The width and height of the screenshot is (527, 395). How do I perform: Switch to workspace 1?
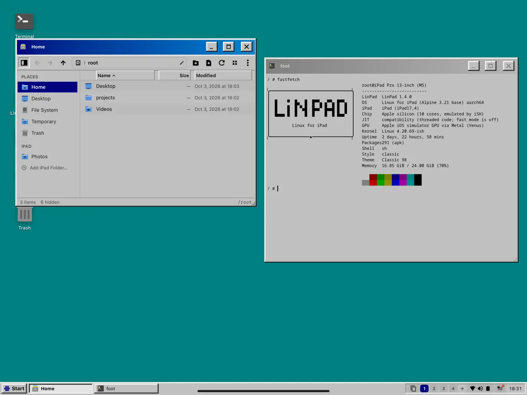pyautogui.click(x=424, y=388)
